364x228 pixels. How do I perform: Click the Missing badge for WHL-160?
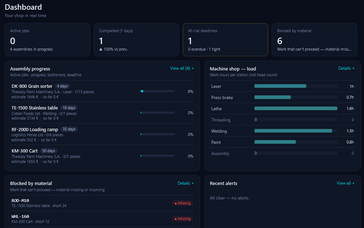point(183,219)
